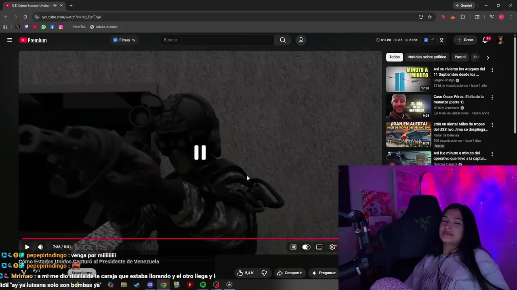Mute the tab via its speaker icon
Screen dimensions: 517x290
click(55, 6)
